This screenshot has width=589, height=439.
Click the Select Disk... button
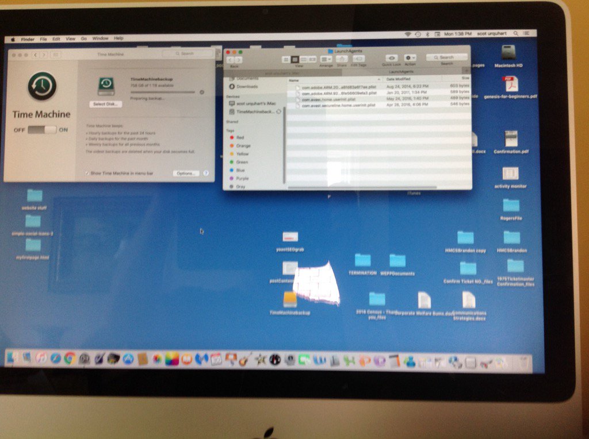[x=106, y=104]
